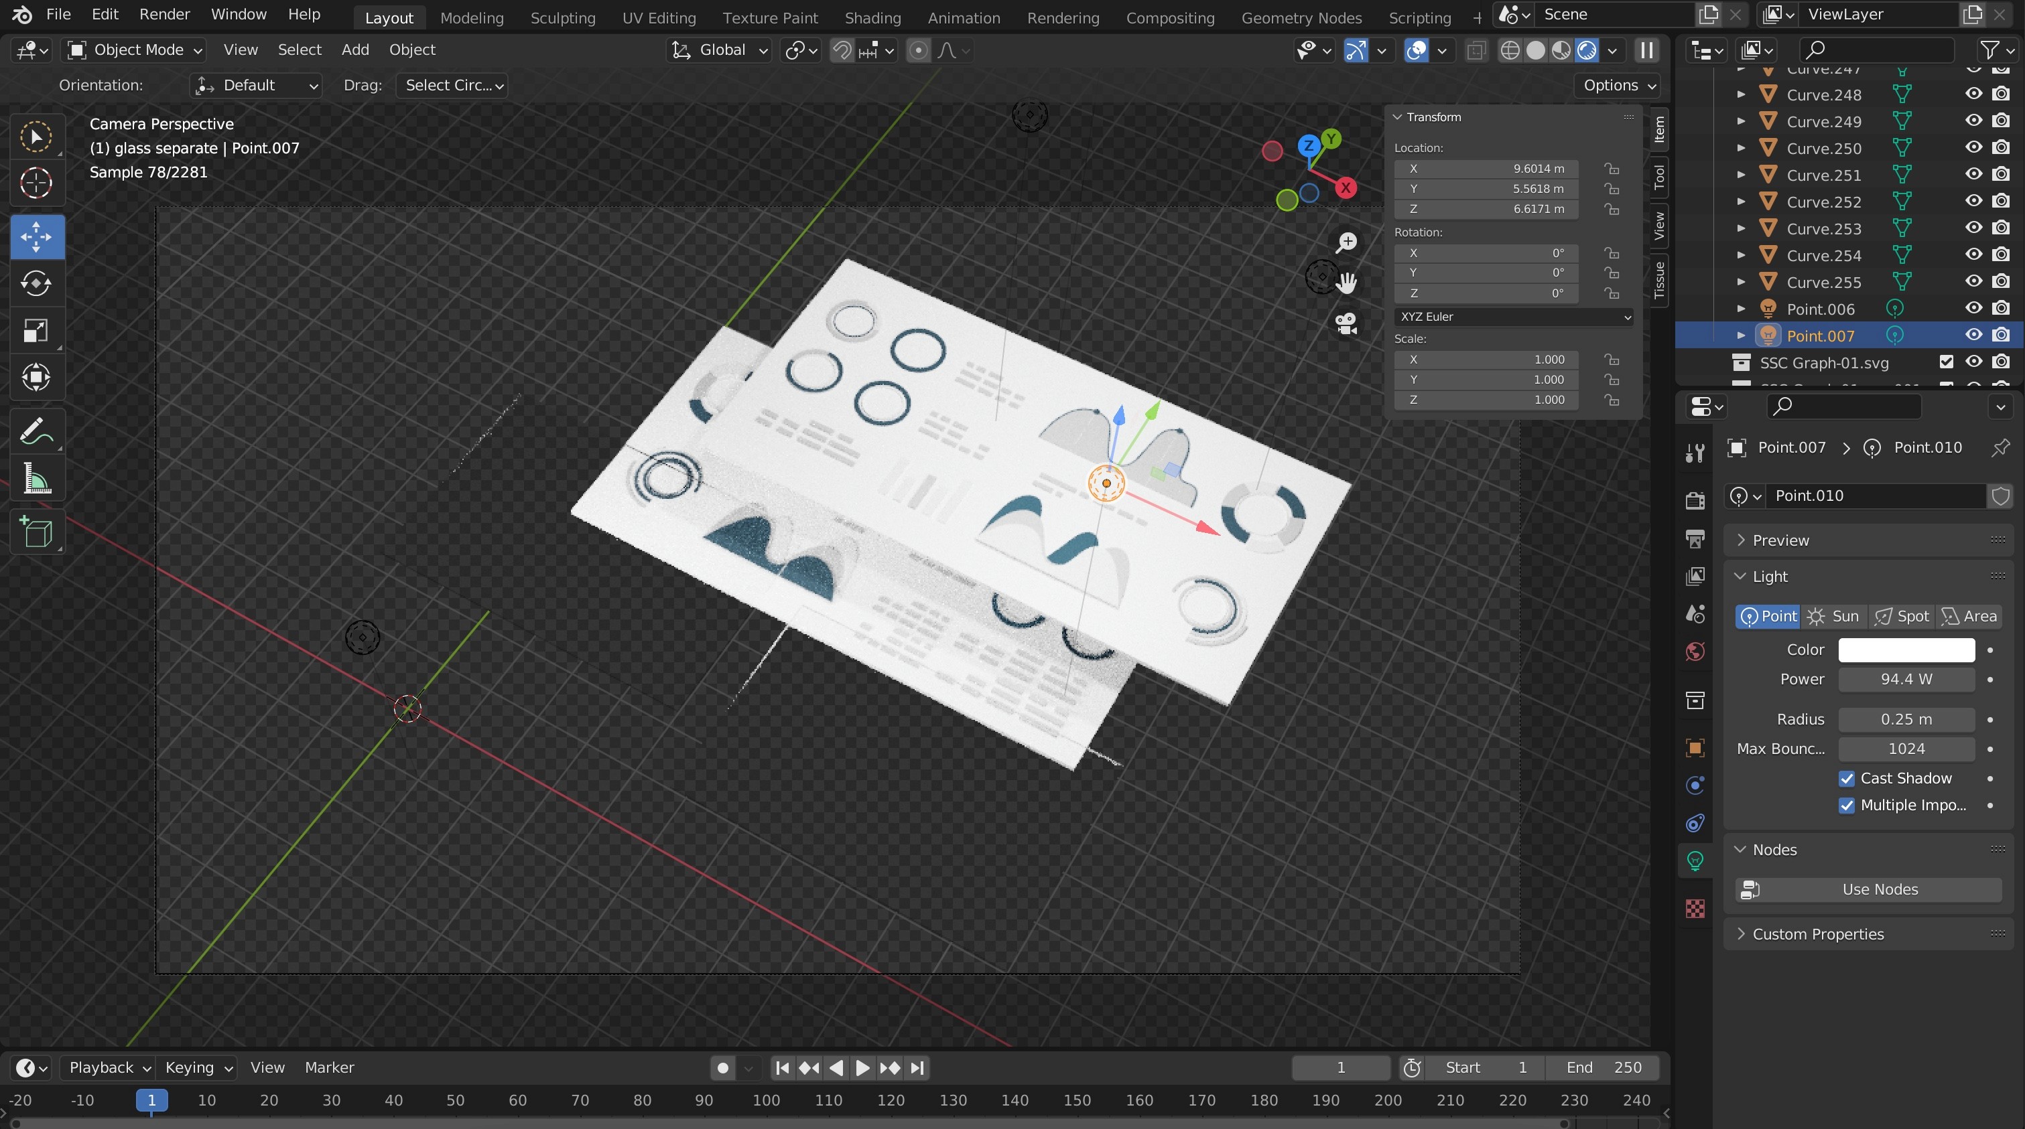This screenshot has height=1129, width=2025.
Task: Toggle camera view icon in viewport
Action: coord(1347,323)
